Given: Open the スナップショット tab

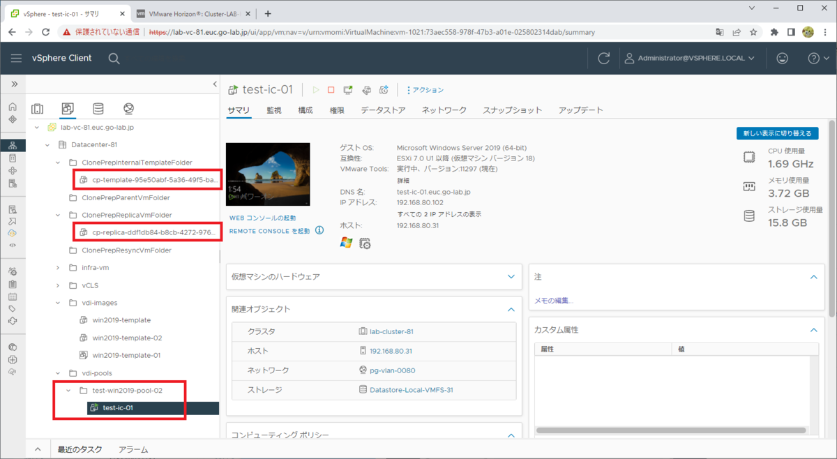Looking at the screenshot, I should tap(513, 110).
